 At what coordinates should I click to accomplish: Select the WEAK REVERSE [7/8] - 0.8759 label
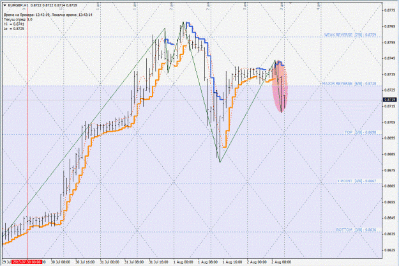[350, 35]
